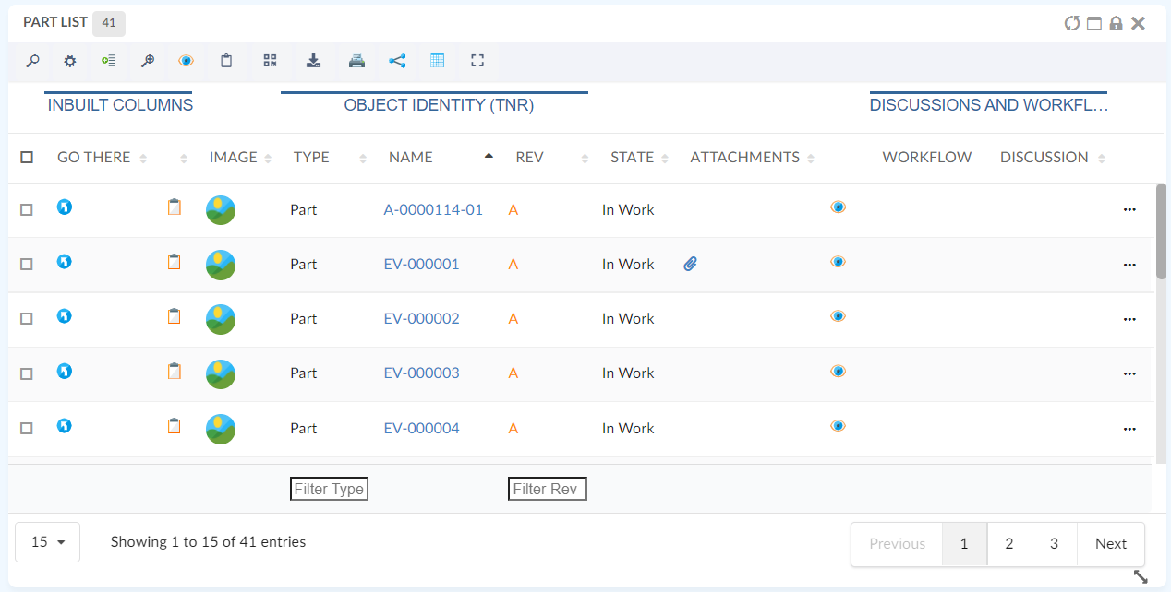
Task: Click the blue table grid toolbar icon
Action: coord(438,61)
